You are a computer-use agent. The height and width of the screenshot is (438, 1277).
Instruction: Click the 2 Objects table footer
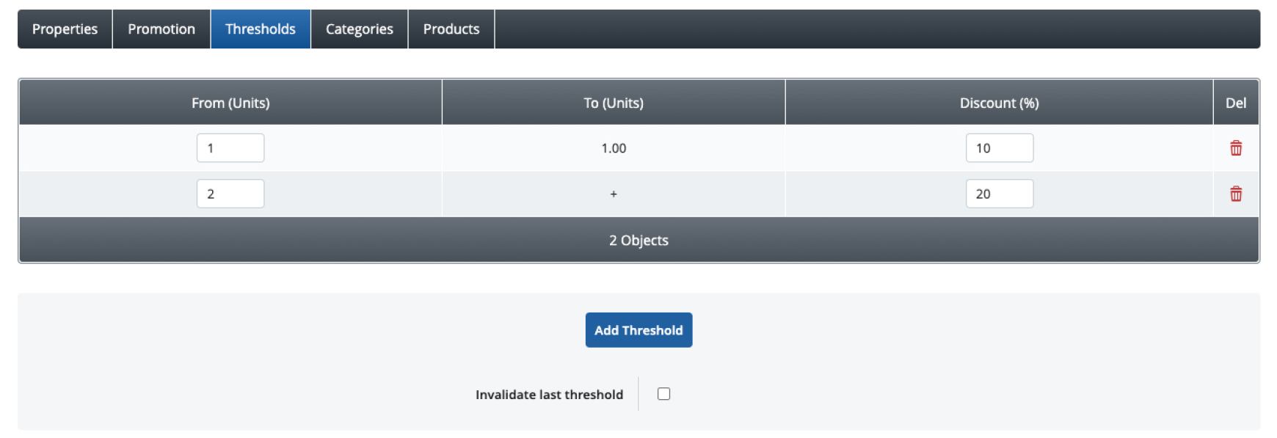[x=638, y=241]
